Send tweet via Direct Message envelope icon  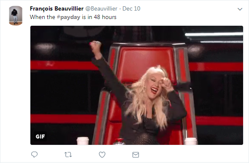click(x=135, y=155)
